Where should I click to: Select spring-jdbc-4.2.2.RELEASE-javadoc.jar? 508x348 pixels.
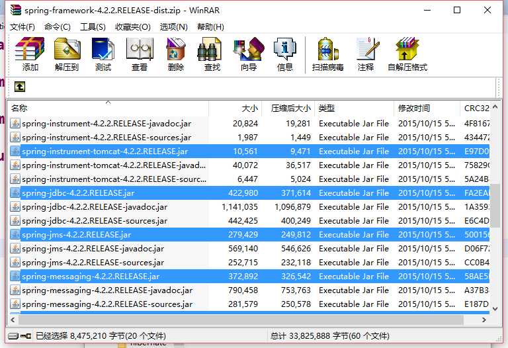coord(249,206)
